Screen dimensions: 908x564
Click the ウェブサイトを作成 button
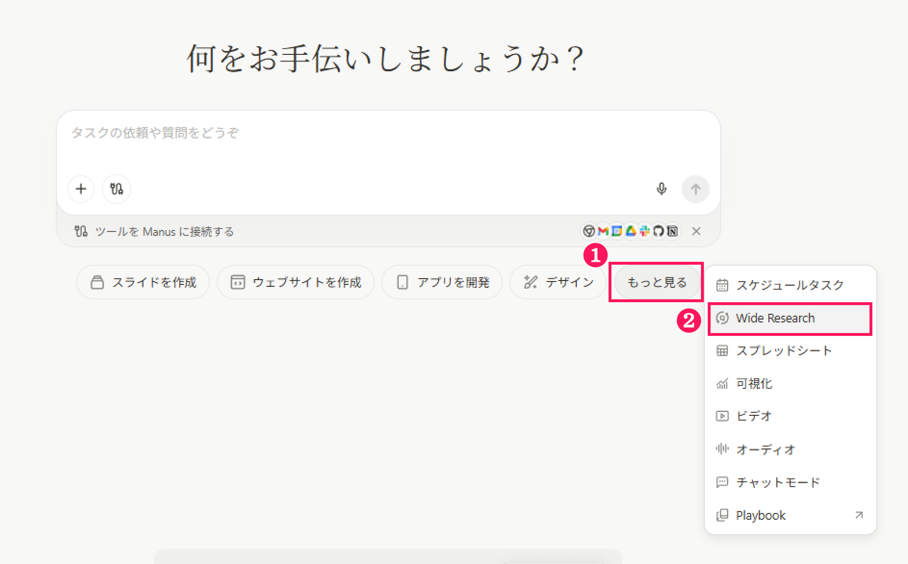click(296, 282)
